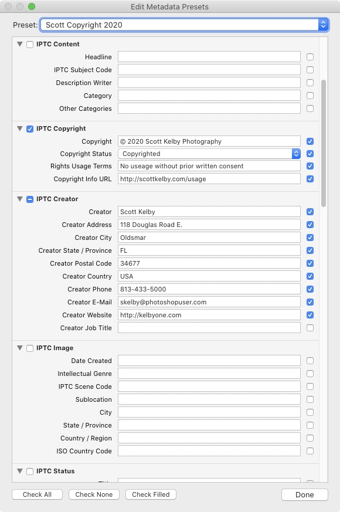Enable the Headline field checkbox
The image size is (340, 512).
click(x=310, y=57)
